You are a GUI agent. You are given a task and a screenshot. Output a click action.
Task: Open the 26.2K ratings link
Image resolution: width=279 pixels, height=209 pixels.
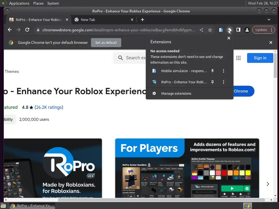[49, 107]
